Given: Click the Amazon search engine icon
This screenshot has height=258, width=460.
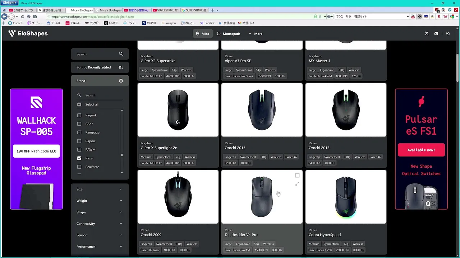Looking at the screenshot, I should tap(432, 16).
